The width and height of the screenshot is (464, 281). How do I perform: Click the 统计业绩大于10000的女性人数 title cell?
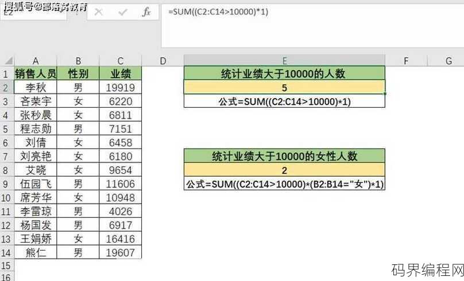click(x=284, y=156)
